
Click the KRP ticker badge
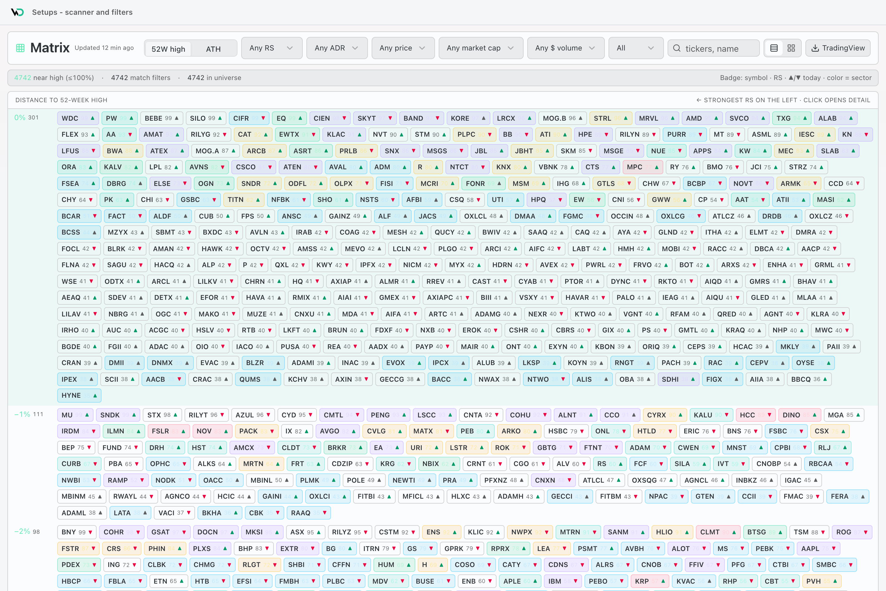650,581
